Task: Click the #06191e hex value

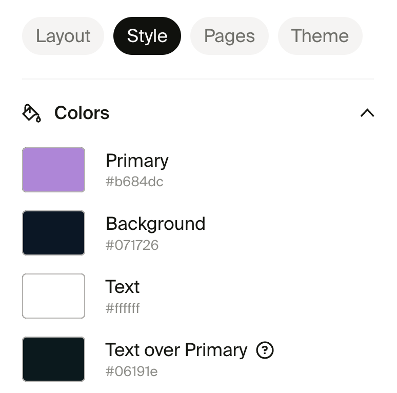Action: (132, 371)
